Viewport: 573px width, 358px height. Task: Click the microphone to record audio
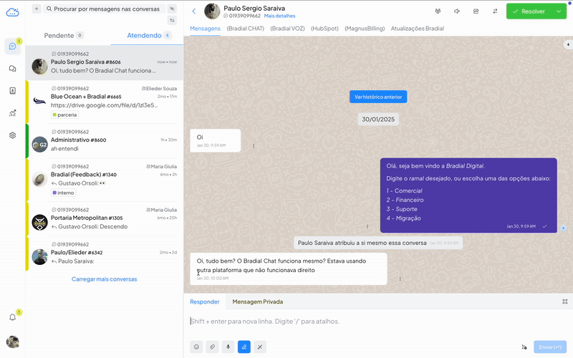click(228, 347)
